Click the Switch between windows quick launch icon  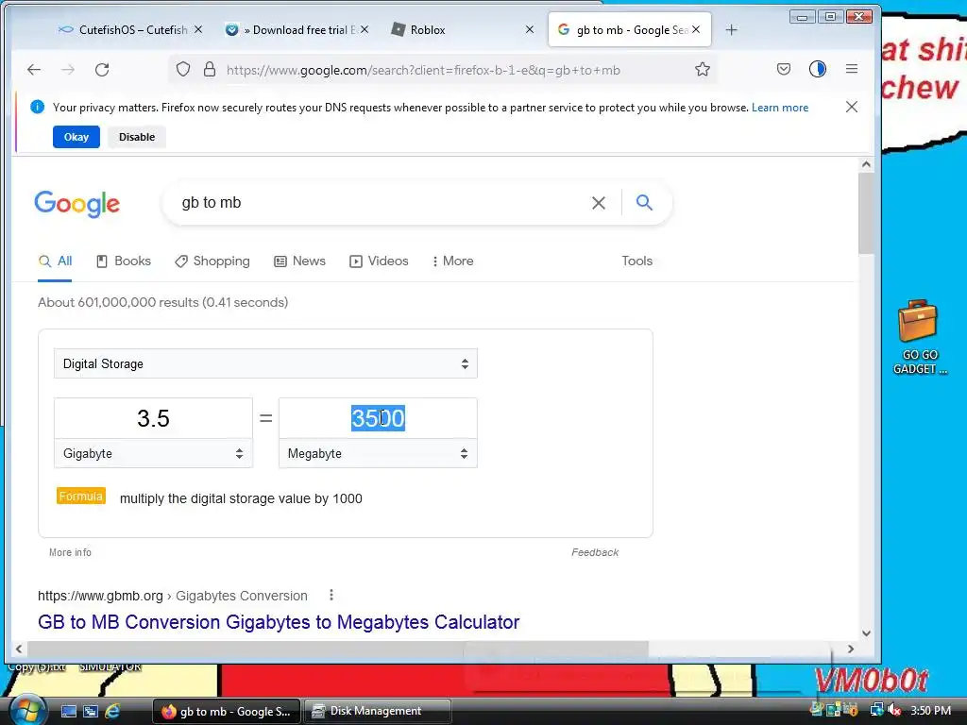91,711
